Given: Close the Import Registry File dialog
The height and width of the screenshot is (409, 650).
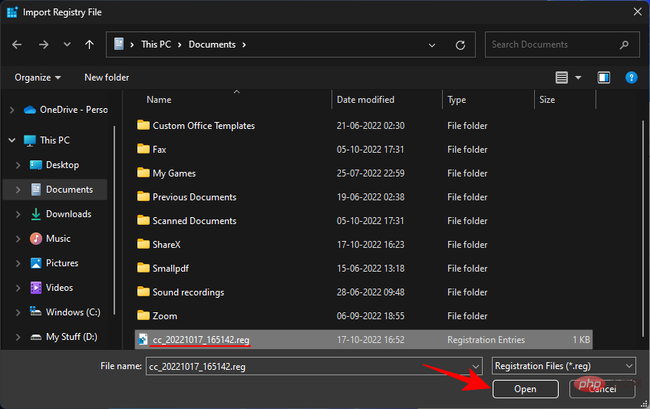Looking at the screenshot, I should (638, 12).
